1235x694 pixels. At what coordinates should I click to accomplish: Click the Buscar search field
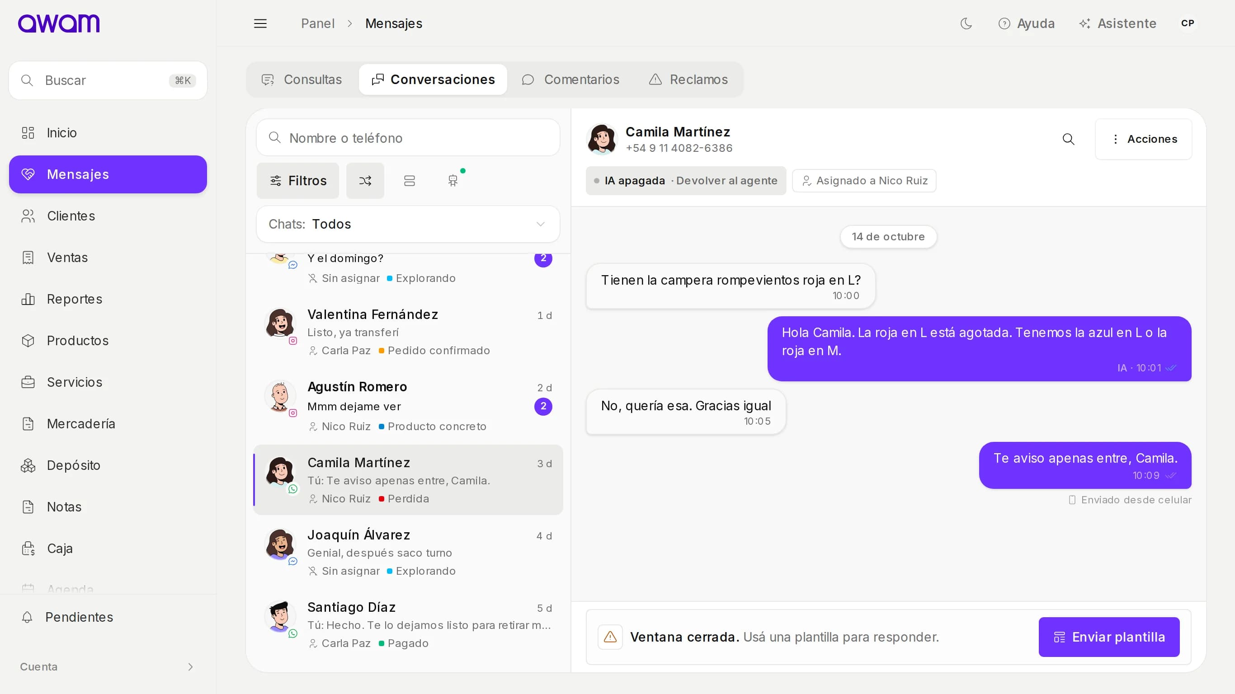point(108,80)
